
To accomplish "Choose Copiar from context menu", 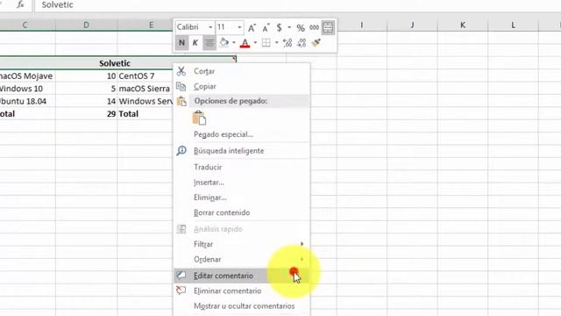I will [x=242, y=86].
